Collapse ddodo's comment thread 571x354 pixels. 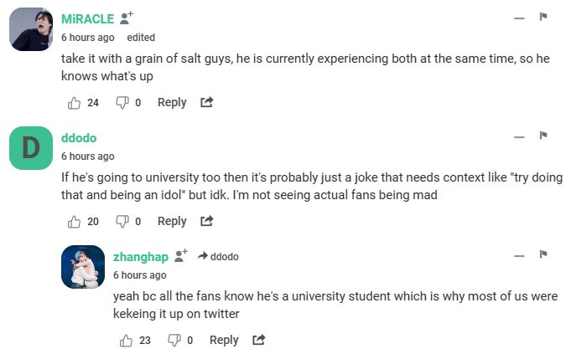tap(519, 136)
